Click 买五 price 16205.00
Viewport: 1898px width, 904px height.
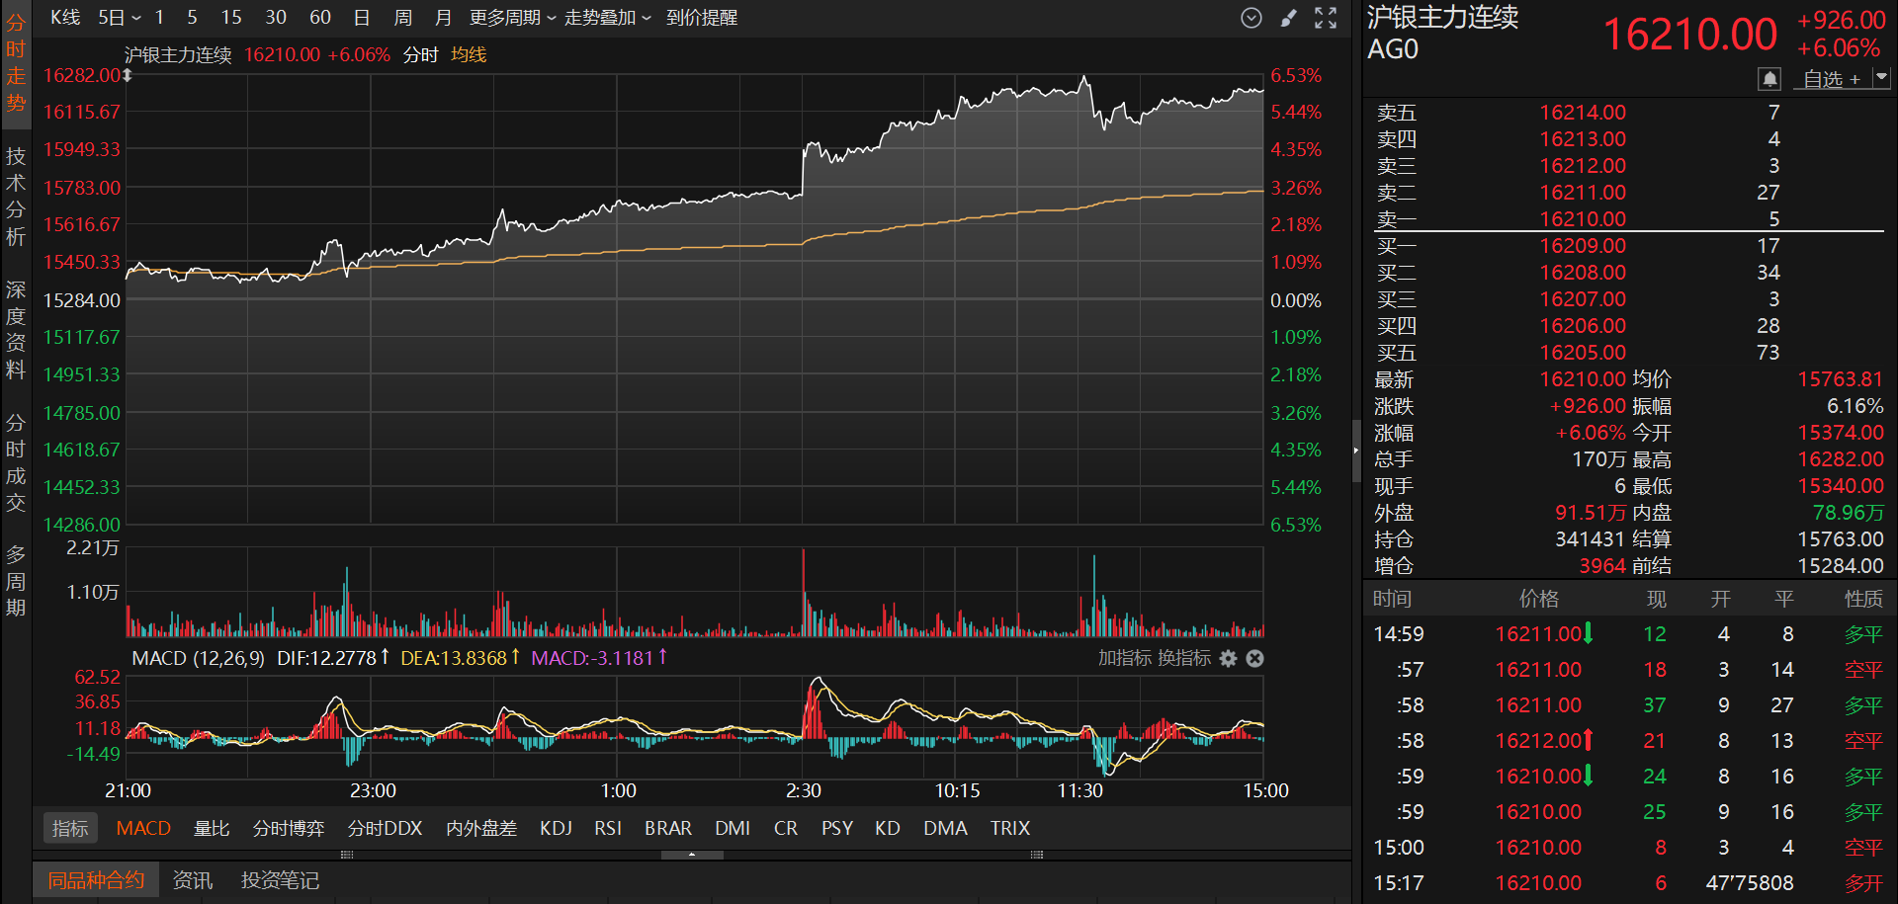(1583, 353)
